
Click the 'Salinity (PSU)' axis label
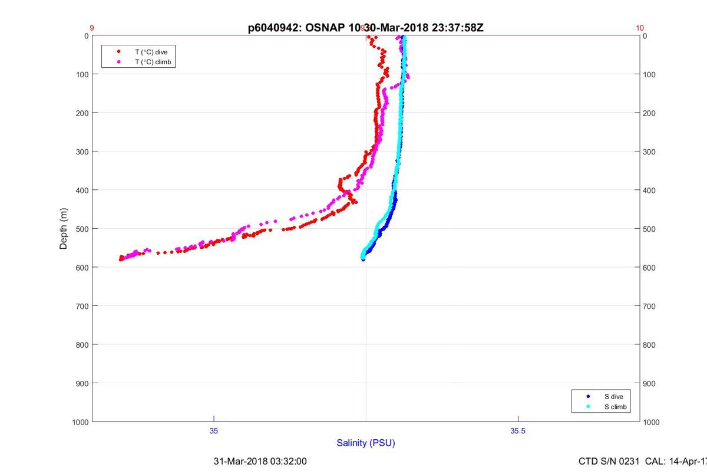click(x=366, y=443)
